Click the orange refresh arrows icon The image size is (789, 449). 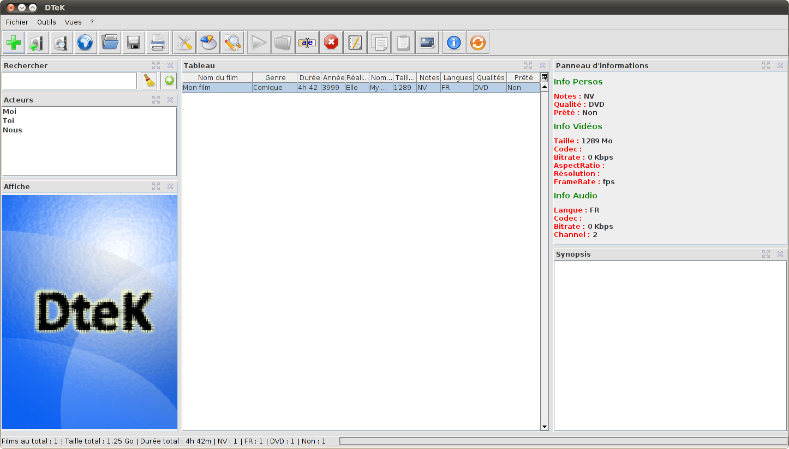point(478,43)
